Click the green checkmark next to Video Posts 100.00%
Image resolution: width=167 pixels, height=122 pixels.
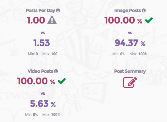[62, 81]
